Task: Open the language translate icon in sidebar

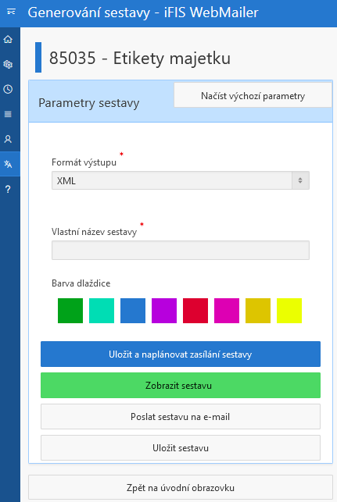Action: coord(8,164)
